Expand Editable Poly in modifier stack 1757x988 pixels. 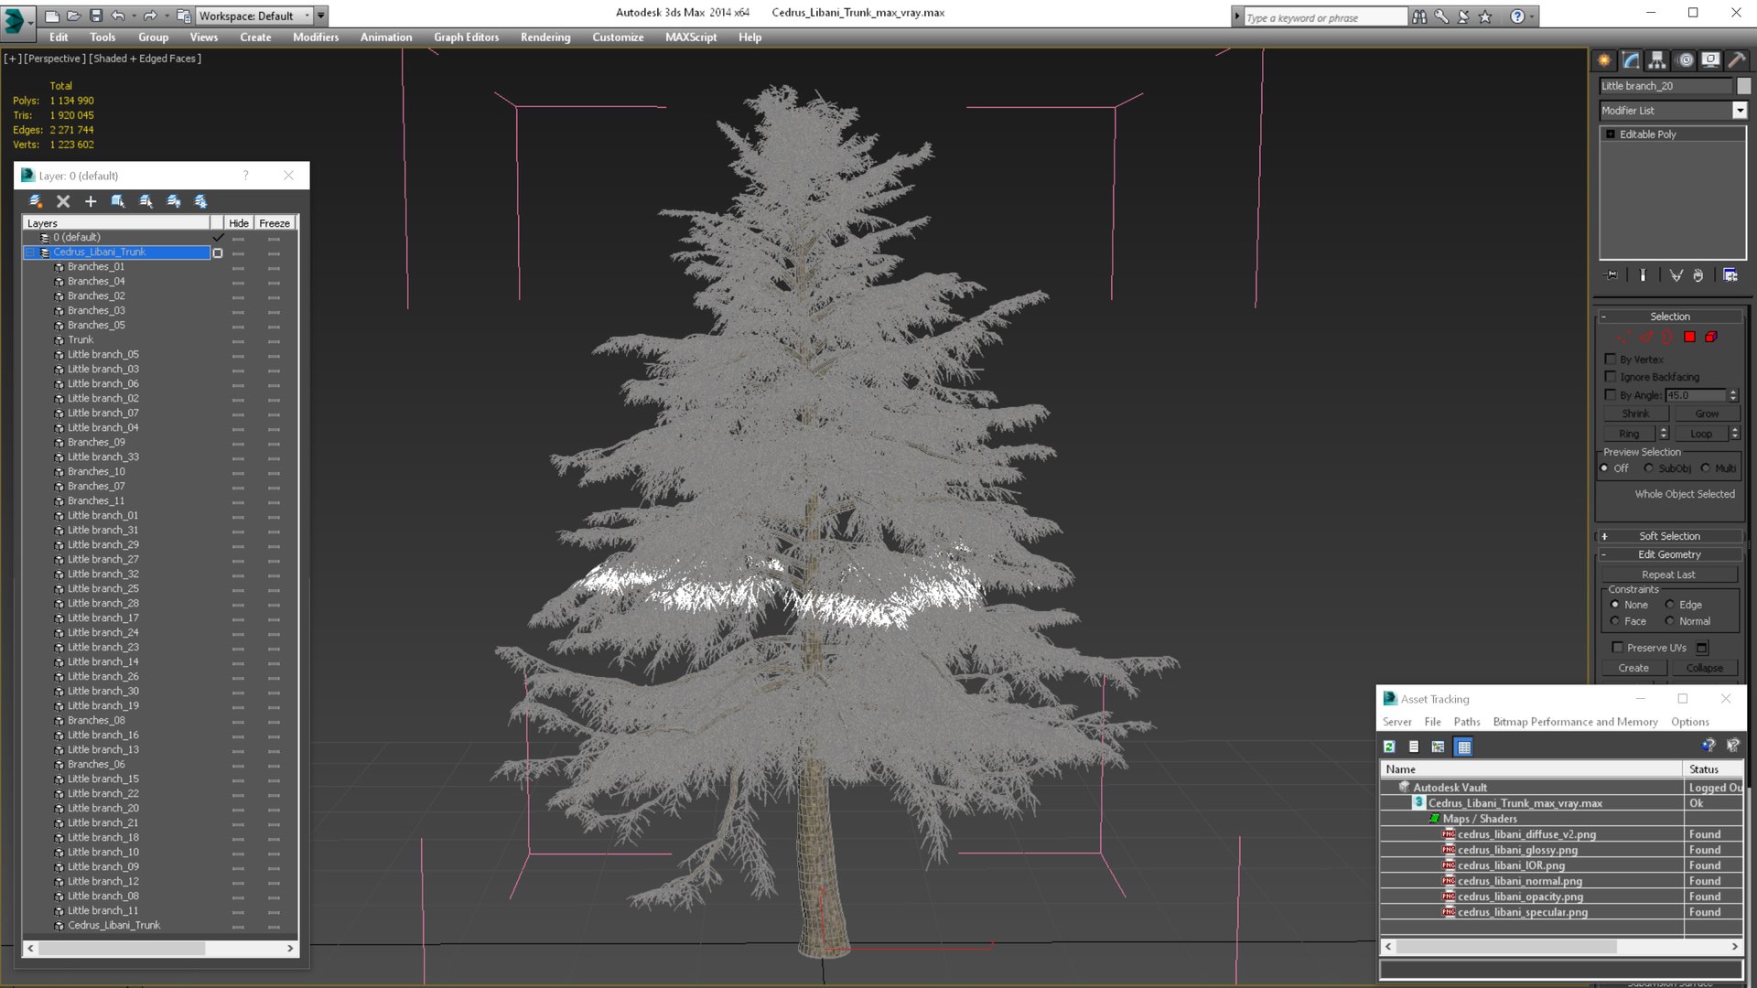pyautogui.click(x=1611, y=134)
